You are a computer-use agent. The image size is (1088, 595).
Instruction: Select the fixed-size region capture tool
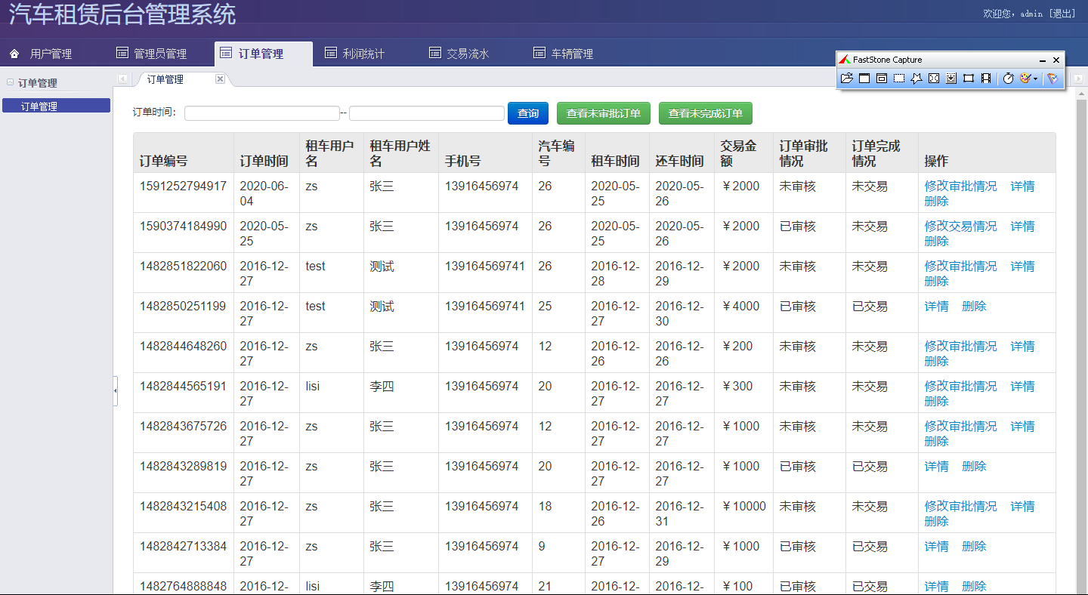coord(969,78)
